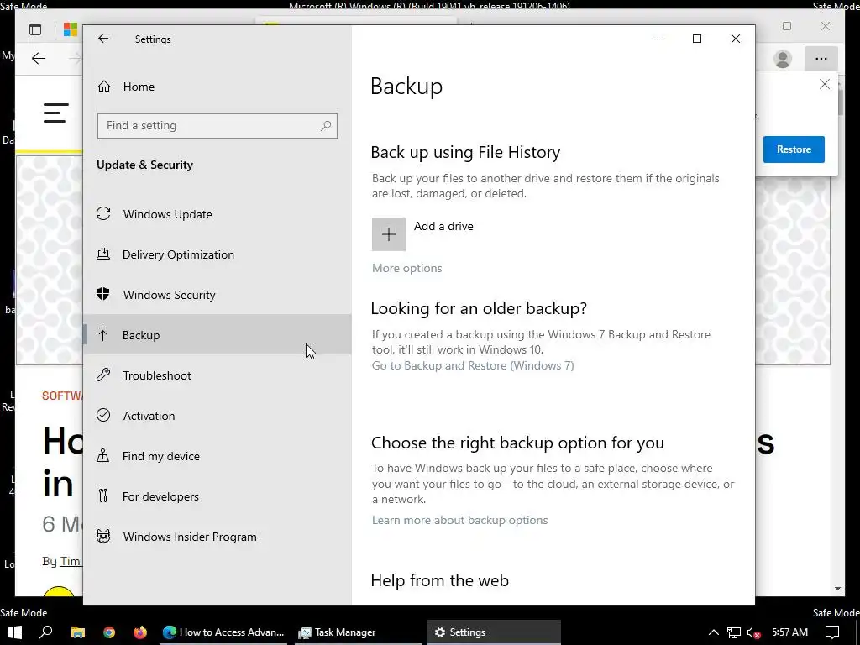Open Find my device settings
860x645 pixels.
pos(218,456)
